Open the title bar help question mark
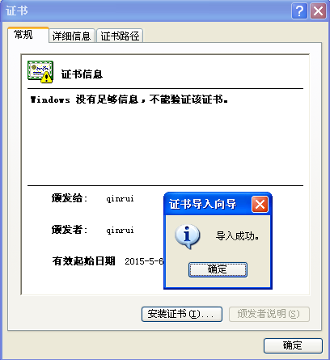Viewport: 330px width, 360px height. [x=299, y=11]
